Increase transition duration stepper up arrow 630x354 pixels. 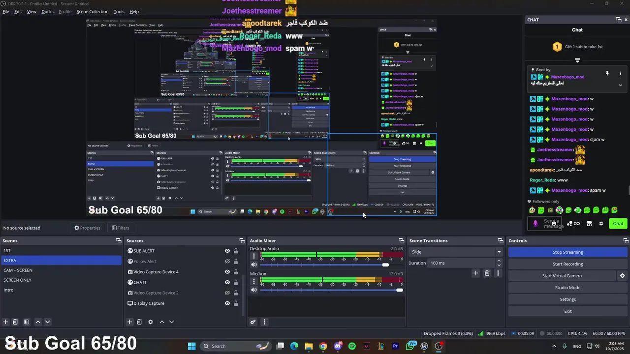499,261
